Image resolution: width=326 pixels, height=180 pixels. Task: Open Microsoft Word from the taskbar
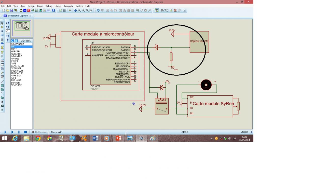click(96, 138)
